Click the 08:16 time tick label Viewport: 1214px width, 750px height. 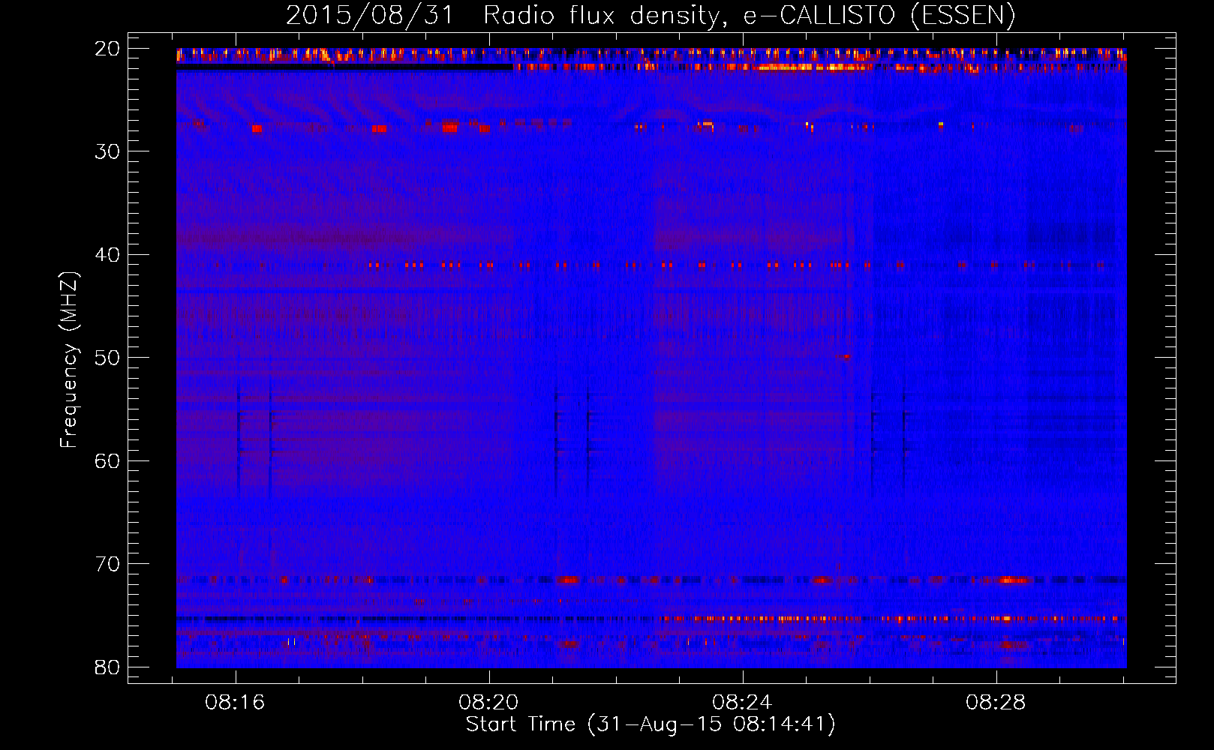(x=236, y=703)
